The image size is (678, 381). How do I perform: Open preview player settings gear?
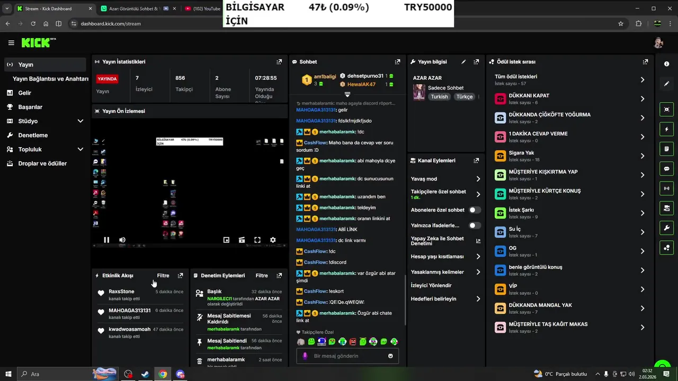click(x=273, y=240)
